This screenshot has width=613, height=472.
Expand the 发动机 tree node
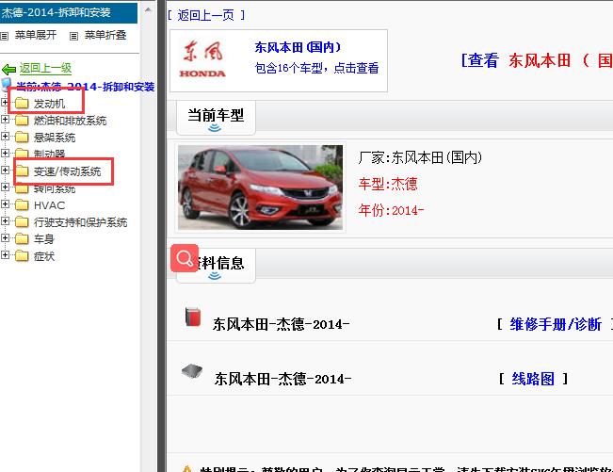5,103
